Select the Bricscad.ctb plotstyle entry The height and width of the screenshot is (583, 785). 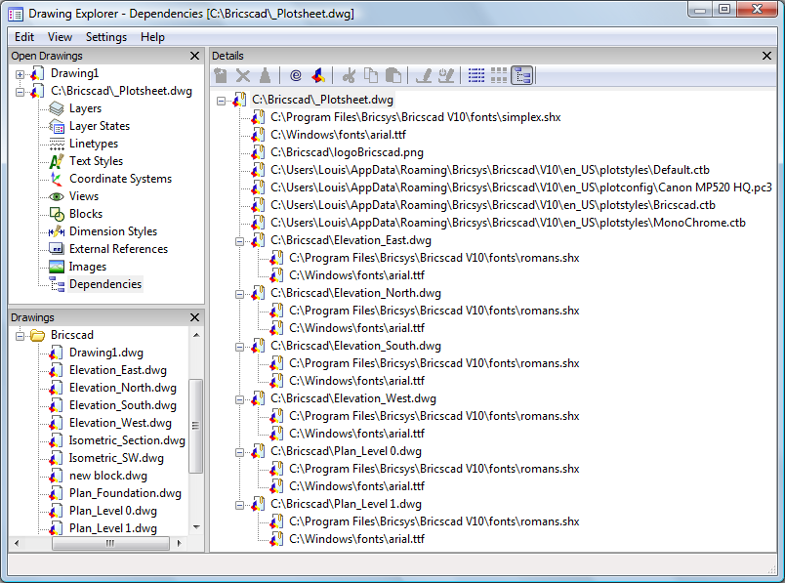click(493, 205)
